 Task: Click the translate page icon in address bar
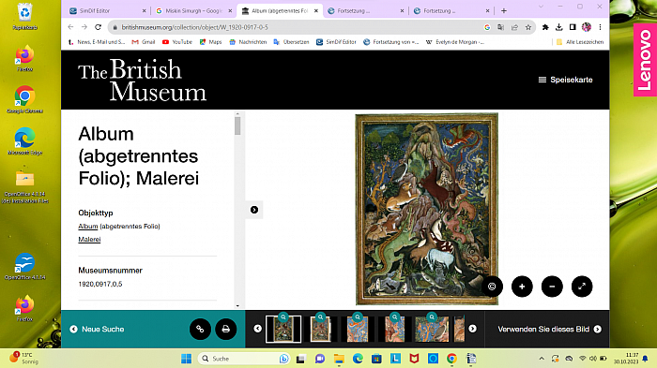pyautogui.click(x=500, y=27)
